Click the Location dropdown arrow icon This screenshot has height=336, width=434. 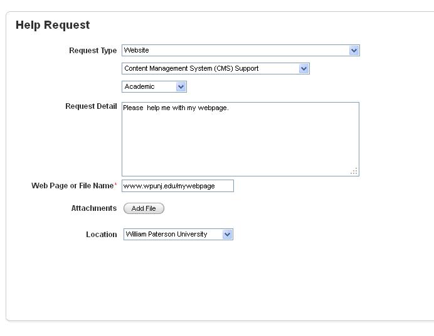pos(227,235)
